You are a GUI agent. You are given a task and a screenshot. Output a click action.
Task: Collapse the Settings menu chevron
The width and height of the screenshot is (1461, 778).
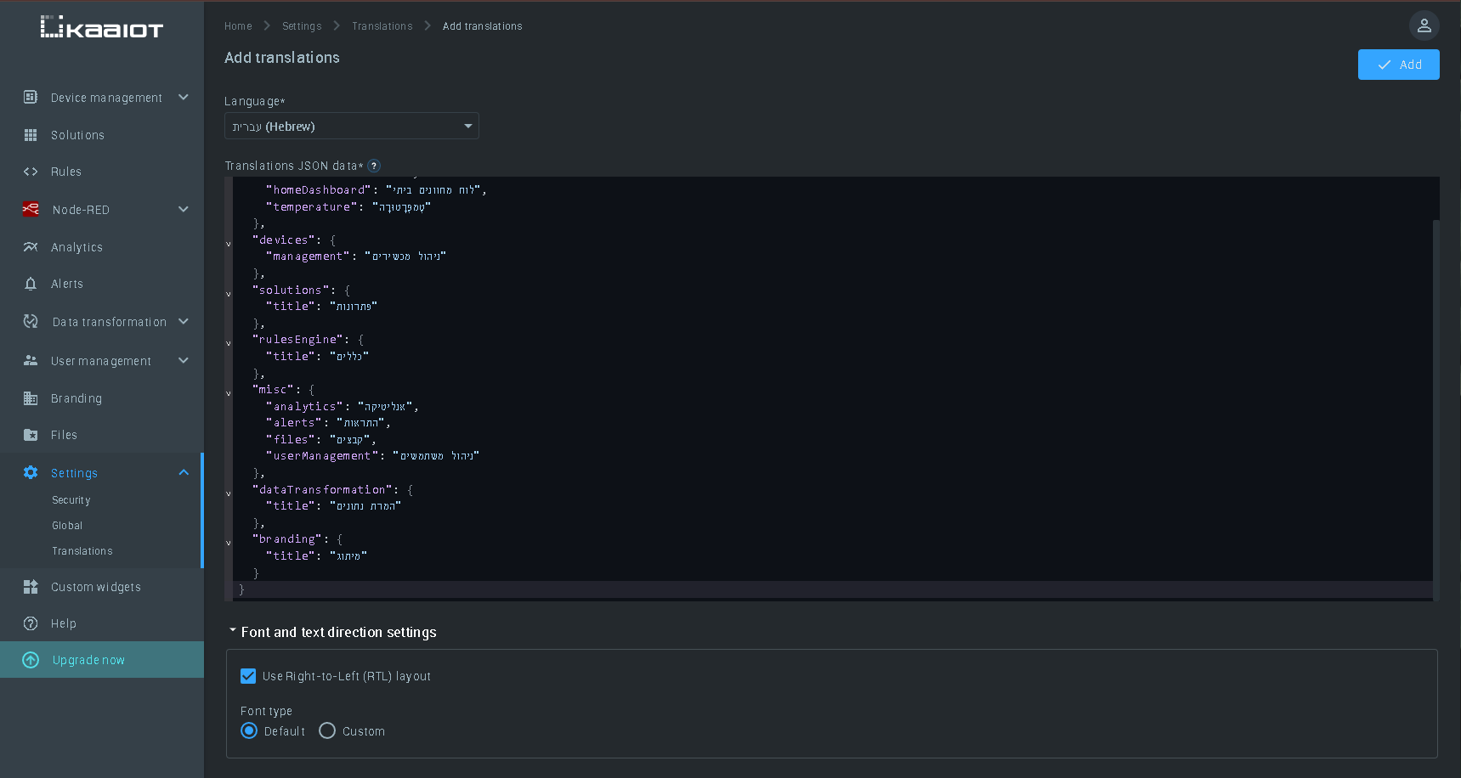(x=184, y=472)
